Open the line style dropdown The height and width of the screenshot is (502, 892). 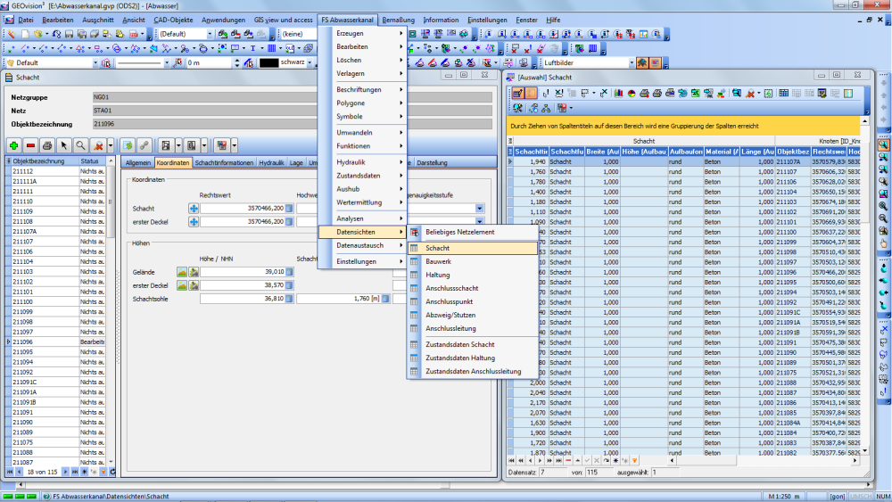[167, 62]
